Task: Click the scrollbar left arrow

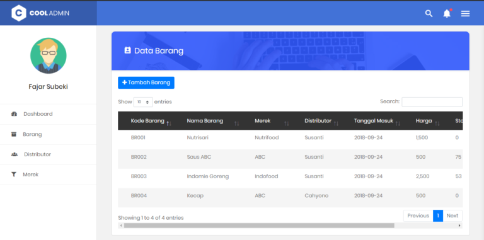Action: [x=121, y=226]
